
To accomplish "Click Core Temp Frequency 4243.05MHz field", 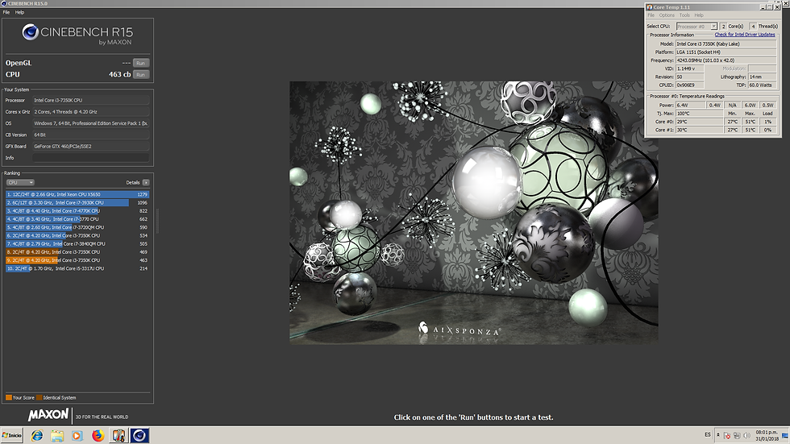I will [x=726, y=60].
